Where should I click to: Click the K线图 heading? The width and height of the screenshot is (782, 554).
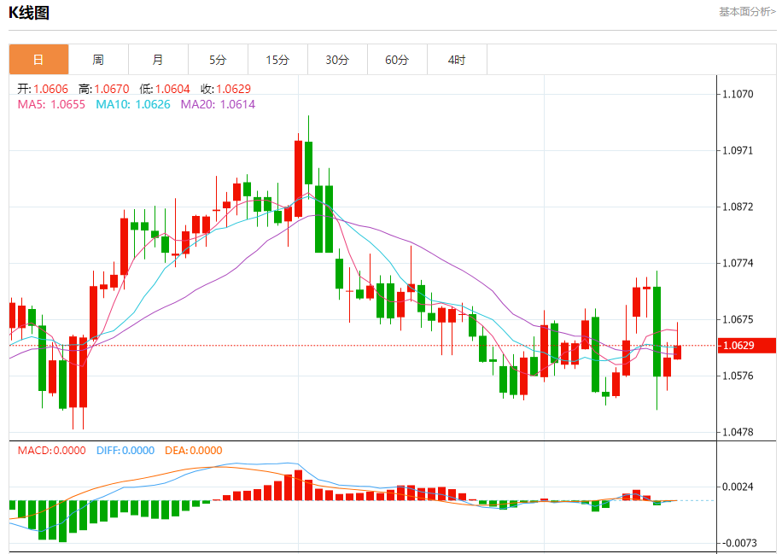coord(29,13)
